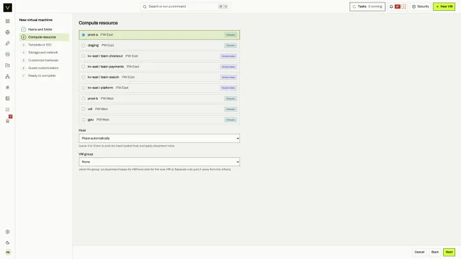Screen dimensions: 461x259
Task: Open the folder icon in the sidebar
Action: click(8, 65)
